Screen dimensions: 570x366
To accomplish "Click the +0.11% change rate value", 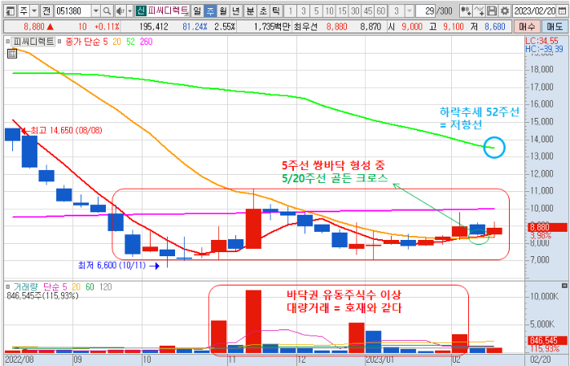I will click(x=107, y=27).
